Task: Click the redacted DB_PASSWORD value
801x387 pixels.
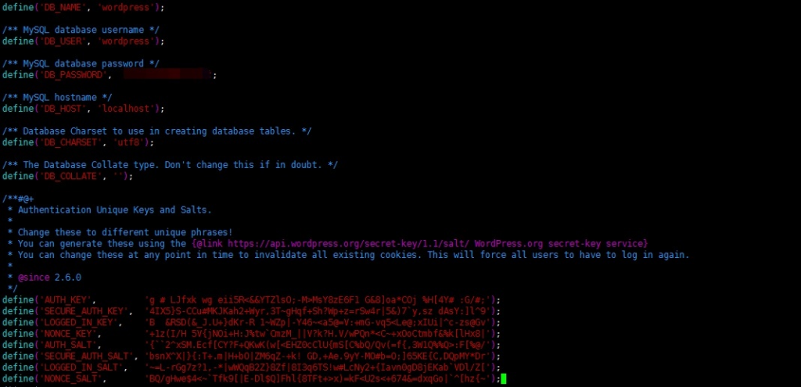Action: pyautogui.click(x=167, y=74)
